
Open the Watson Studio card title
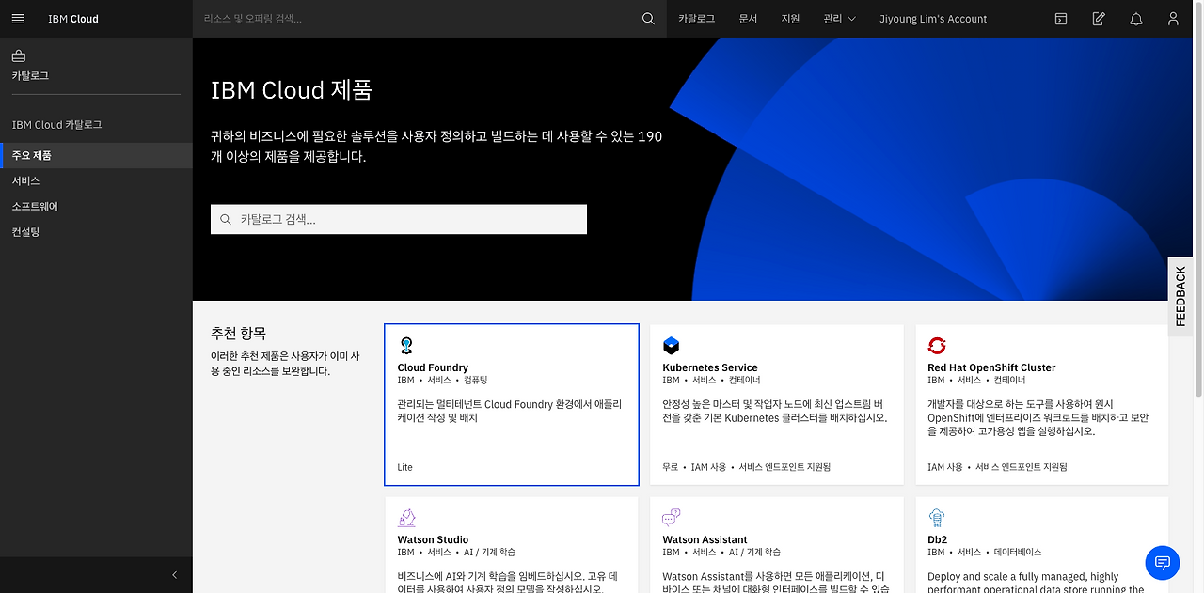pos(433,539)
